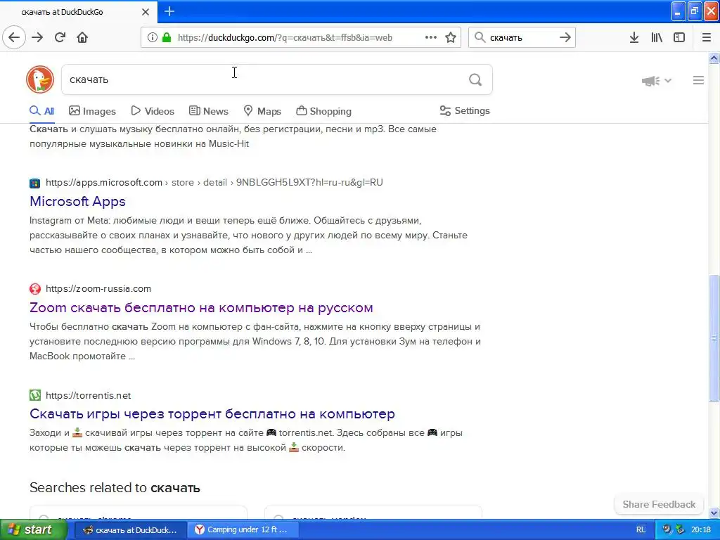Image resolution: width=720 pixels, height=540 pixels.
Task: Click the DuckDuckGo duck logo
Action: [40, 79]
